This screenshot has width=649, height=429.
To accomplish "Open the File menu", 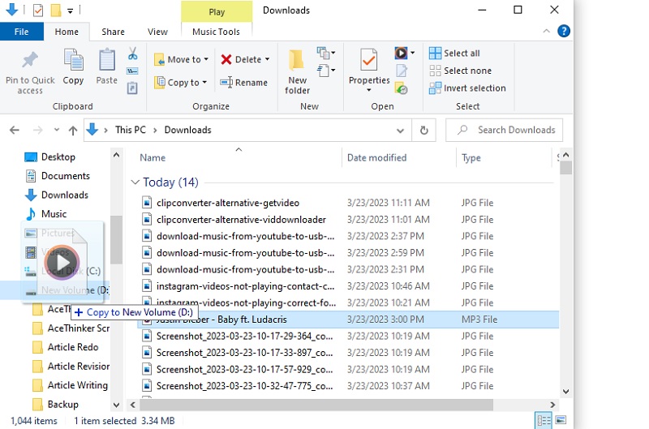I will pos(22,32).
